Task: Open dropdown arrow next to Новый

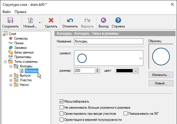Action: coord(40,23)
